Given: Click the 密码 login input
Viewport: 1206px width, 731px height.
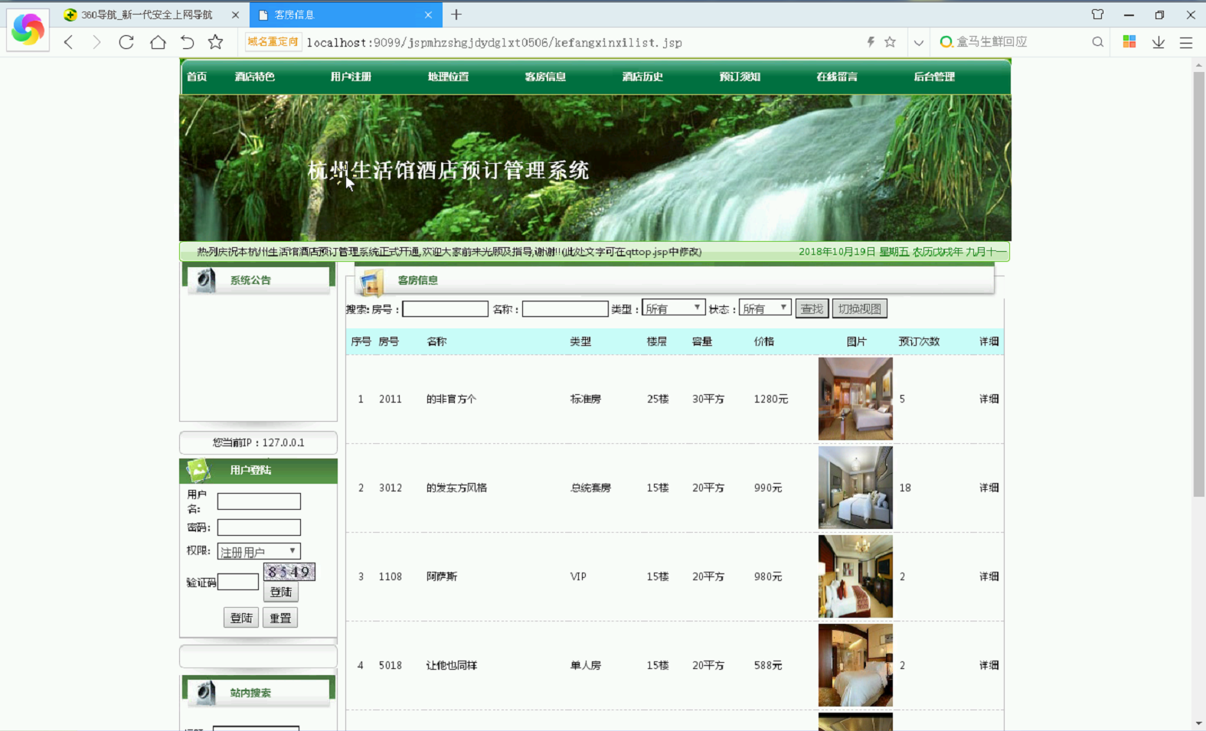Looking at the screenshot, I should [x=259, y=527].
